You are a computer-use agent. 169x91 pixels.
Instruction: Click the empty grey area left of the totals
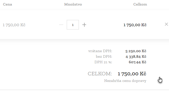pyautogui.click(x=43, y=65)
